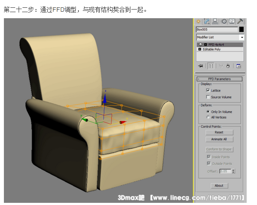Toggle the Inside Points checkbox
This screenshot has width=257, height=205.
[x=208, y=157]
